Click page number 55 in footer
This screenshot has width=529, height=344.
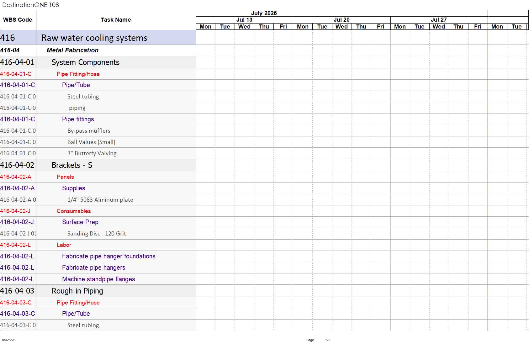pos(328,340)
